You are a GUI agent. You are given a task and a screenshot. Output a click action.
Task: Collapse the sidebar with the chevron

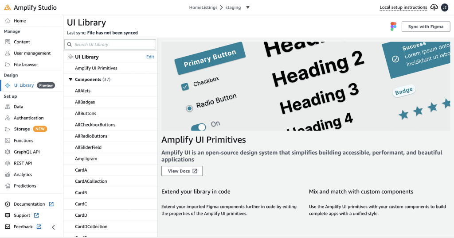[53, 227]
